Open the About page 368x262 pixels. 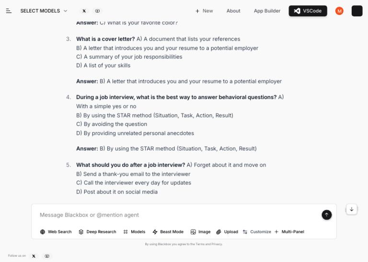tap(233, 11)
